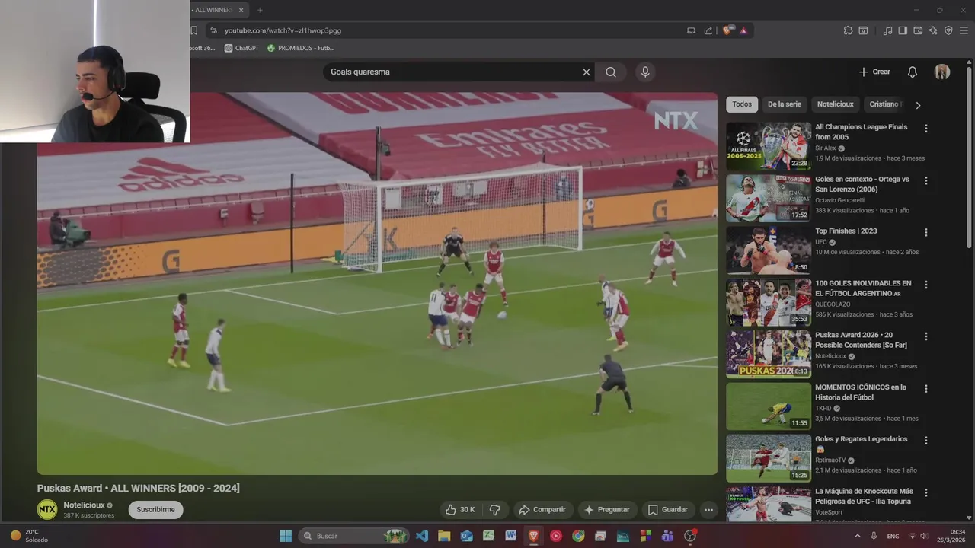Open Notelicioux channel avatar
Viewport: 975px width, 548px height.
pyautogui.click(x=47, y=510)
